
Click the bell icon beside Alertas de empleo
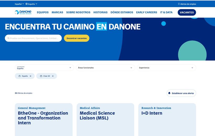tap(179, 4)
